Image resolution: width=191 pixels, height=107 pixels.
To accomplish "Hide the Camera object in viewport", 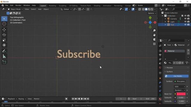I will coord(185,19).
